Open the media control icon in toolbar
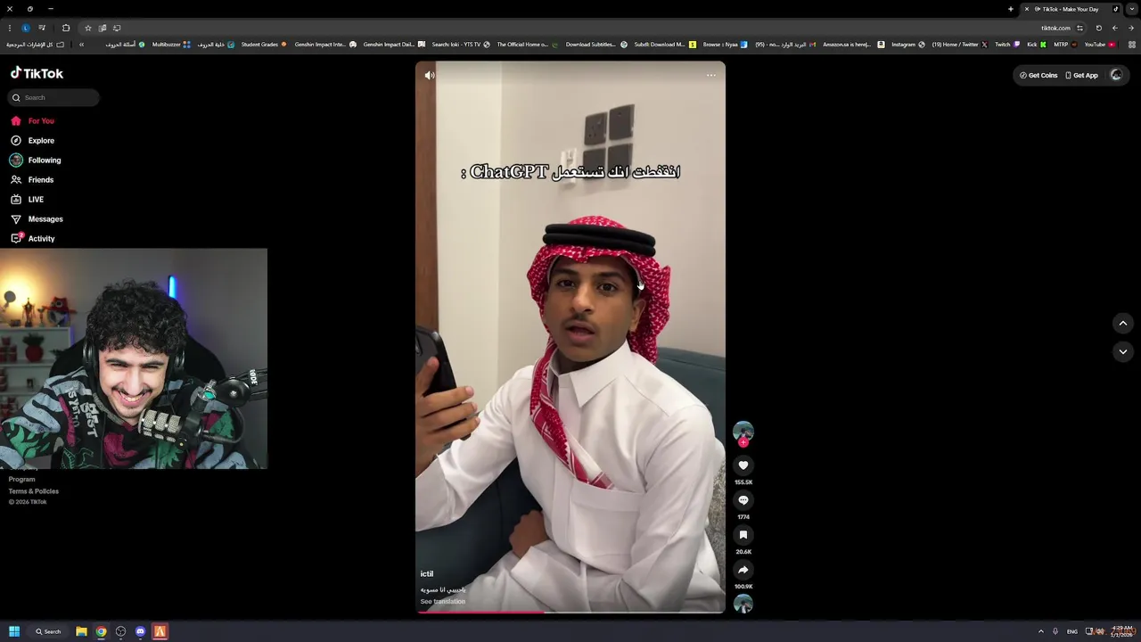The height and width of the screenshot is (642, 1141). point(42,28)
